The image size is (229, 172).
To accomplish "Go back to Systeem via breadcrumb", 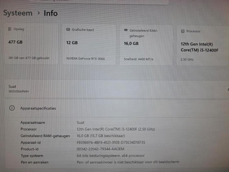I will (x=18, y=13).
